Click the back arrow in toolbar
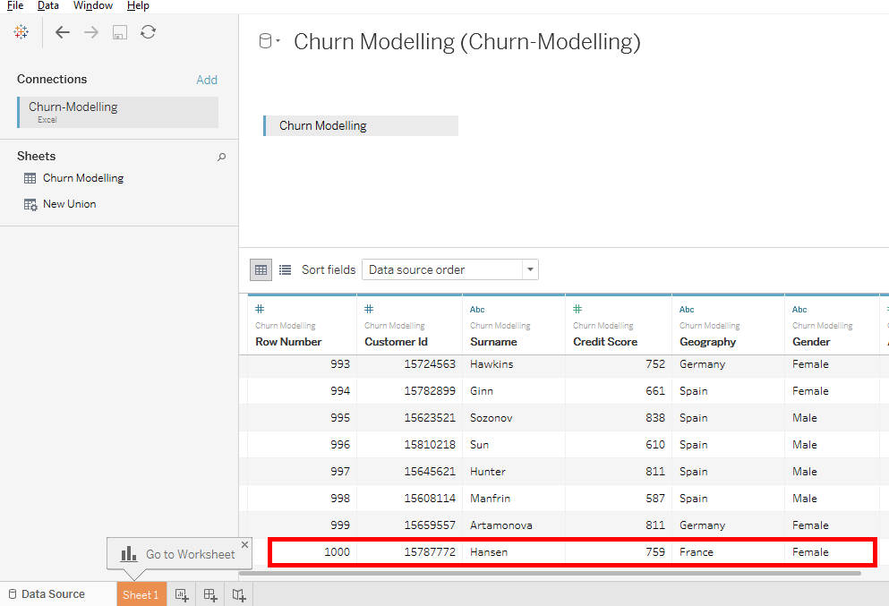The height and width of the screenshot is (606, 889). 62,32
